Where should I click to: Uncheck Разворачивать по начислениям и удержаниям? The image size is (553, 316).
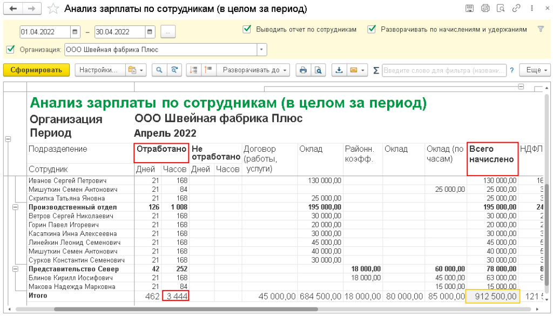click(372, 30)
